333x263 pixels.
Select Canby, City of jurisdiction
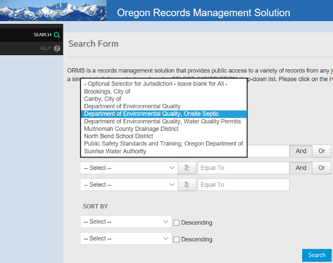[x=164, y=99]
